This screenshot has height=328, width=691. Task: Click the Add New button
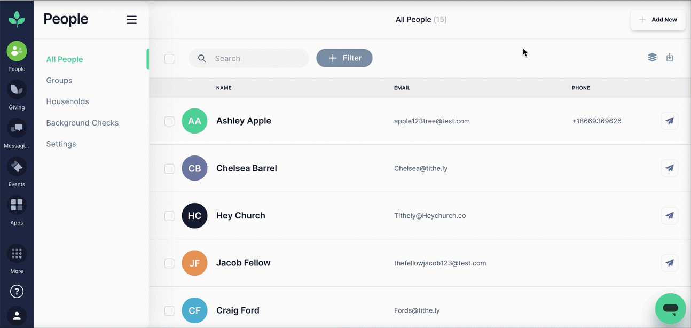(x=658, y=20)
